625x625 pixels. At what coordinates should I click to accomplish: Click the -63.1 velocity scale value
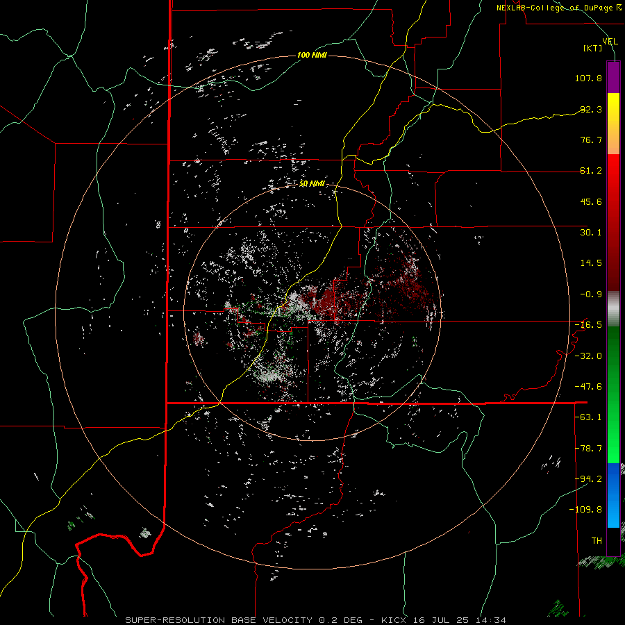click(x=588, y=417)
